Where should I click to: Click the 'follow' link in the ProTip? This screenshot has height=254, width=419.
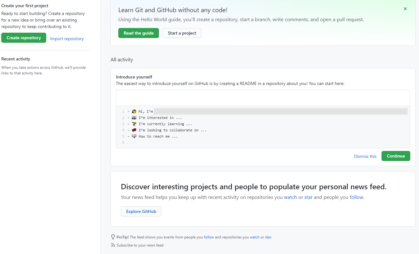pos(209,237)
